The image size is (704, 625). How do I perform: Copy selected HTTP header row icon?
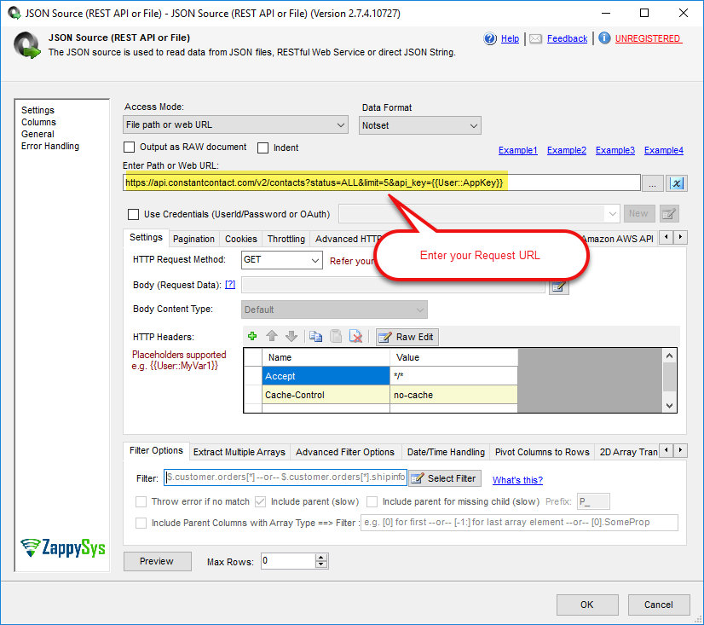[315, 336]
